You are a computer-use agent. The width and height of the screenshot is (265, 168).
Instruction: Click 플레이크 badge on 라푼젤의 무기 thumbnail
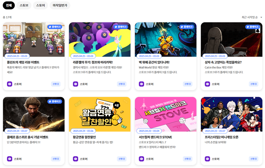coord(121,27)
